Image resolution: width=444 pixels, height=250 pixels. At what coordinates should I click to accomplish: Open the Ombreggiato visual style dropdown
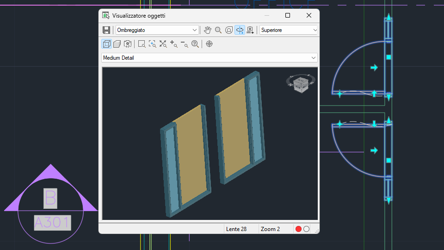pos(157,30)
